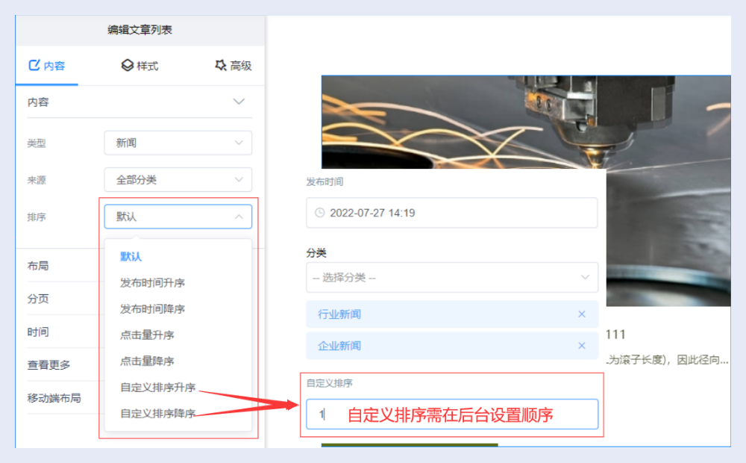Select 点击量升序 sort option

click(147, 335)
